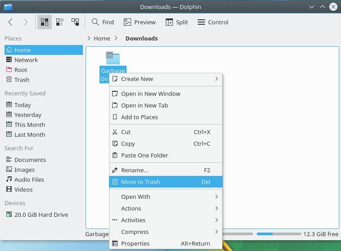Image resolution: width=341 pixels, height=251 pixels.
Task: Click the Activities three-dots icon
Action: (115, 220)
